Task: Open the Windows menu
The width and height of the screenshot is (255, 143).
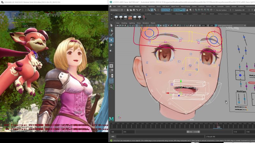Action: 152,6
